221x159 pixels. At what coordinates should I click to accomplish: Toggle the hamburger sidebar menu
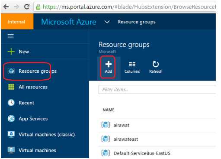tap(11, 36)
